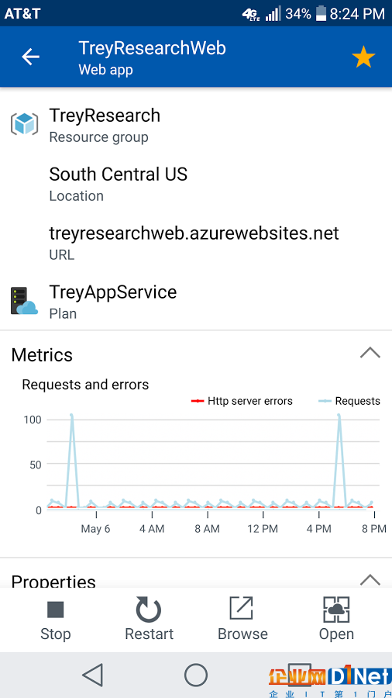
Task: Open treyresearchweb.azurewebsites.net URL
Action: (x=194, y=233)
